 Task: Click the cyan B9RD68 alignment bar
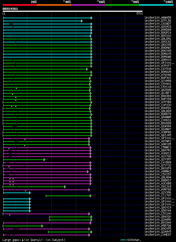coord(47,30)
